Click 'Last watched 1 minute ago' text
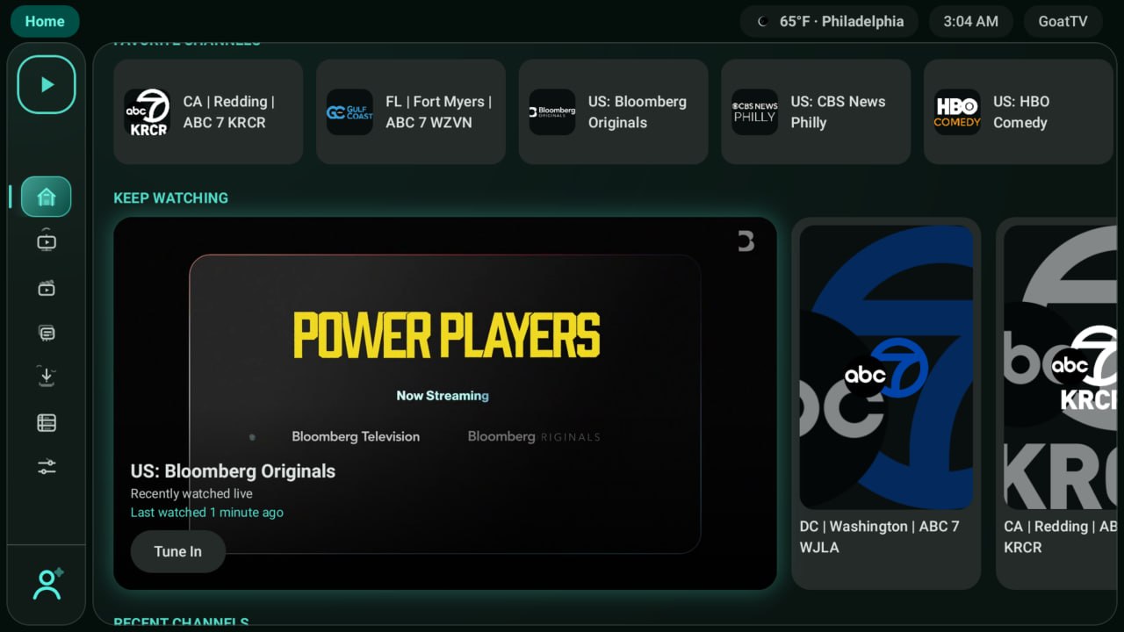 207,512
